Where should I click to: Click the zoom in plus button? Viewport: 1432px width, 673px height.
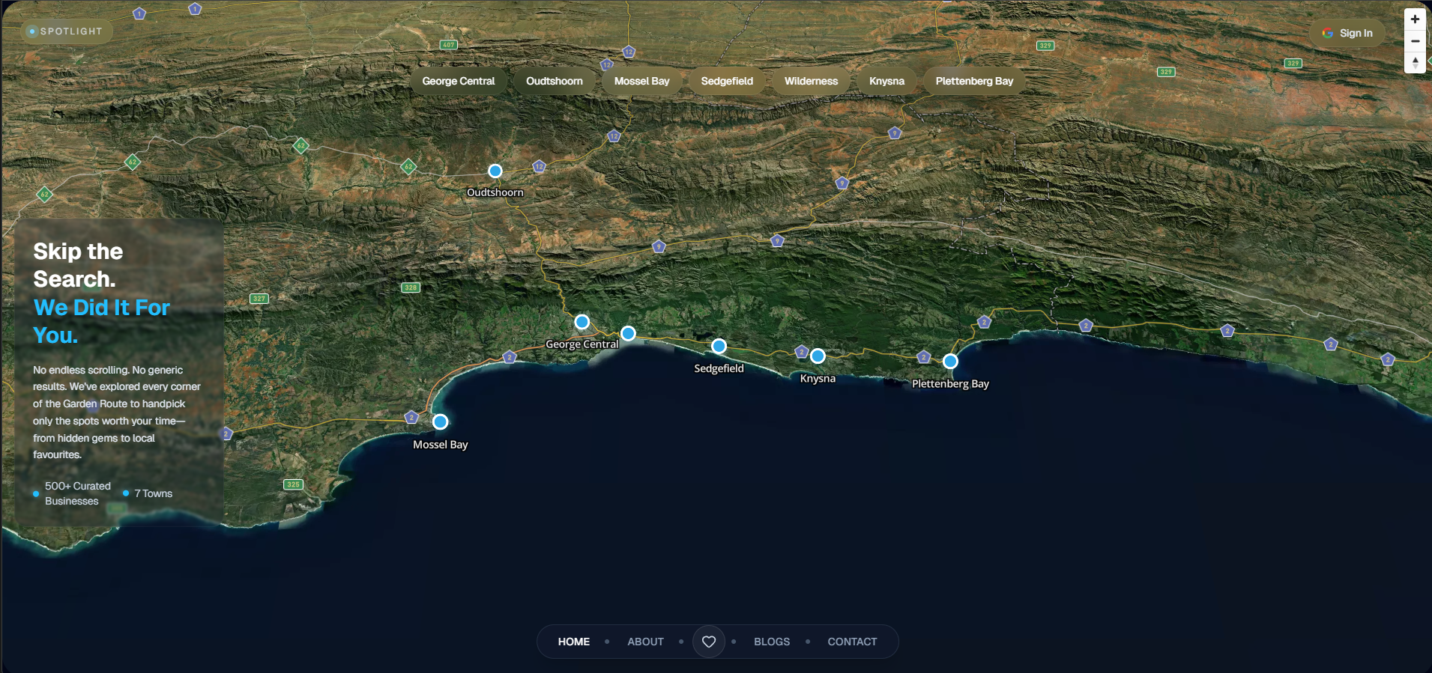(x=1415, y=19)
